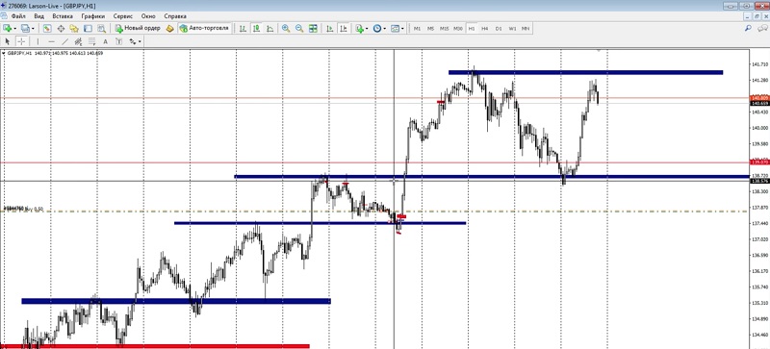This screenshot has height=349, width=770.
Task: Open the Окно menu
Action: (x=148, y=15)
